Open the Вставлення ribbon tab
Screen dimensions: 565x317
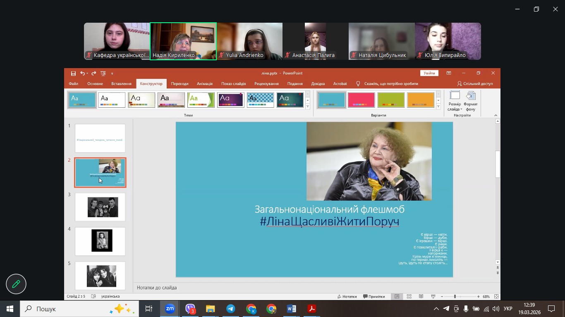point(121,84)
